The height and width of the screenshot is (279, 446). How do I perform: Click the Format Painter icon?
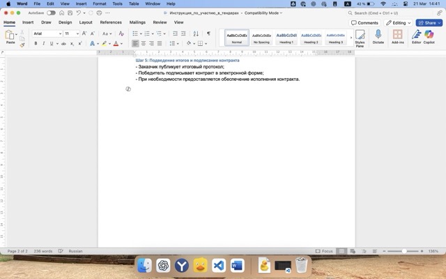[x=22, y=45]
